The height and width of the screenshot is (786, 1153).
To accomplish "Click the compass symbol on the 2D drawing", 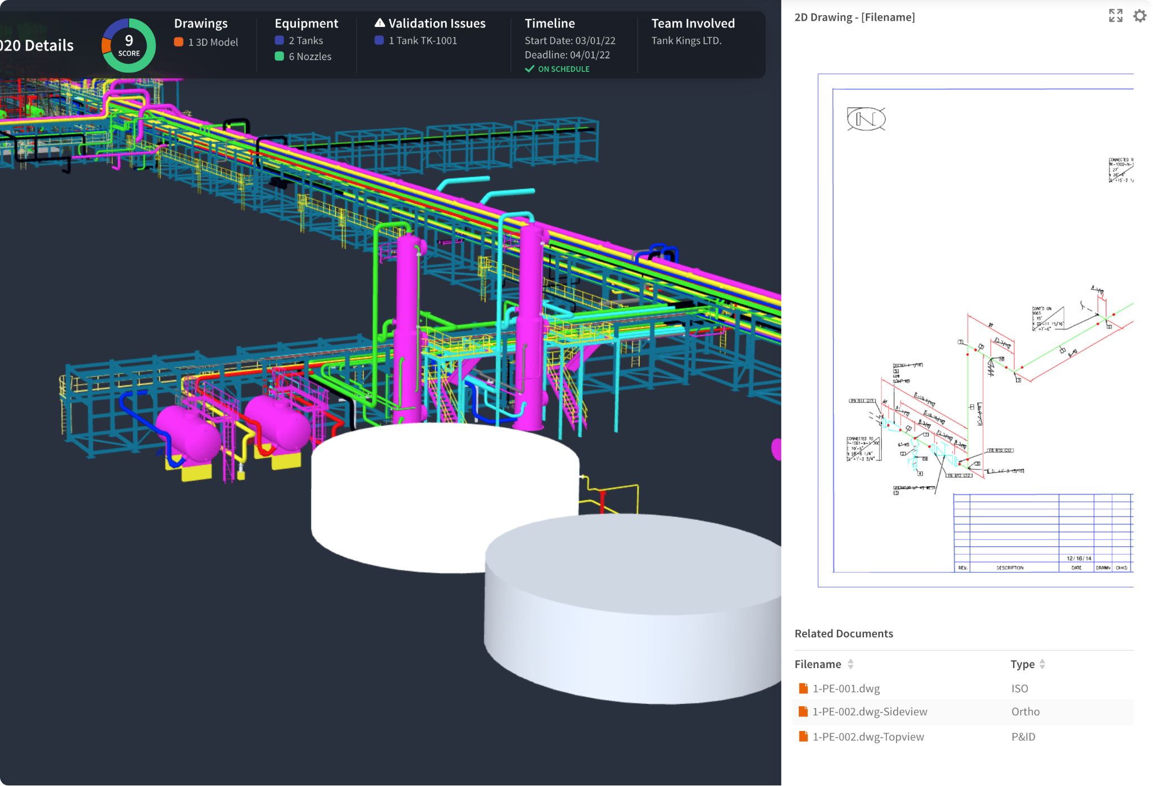I will 867,118.
